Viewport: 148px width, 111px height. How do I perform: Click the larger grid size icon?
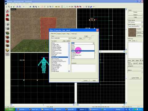(x=14, y=7)
